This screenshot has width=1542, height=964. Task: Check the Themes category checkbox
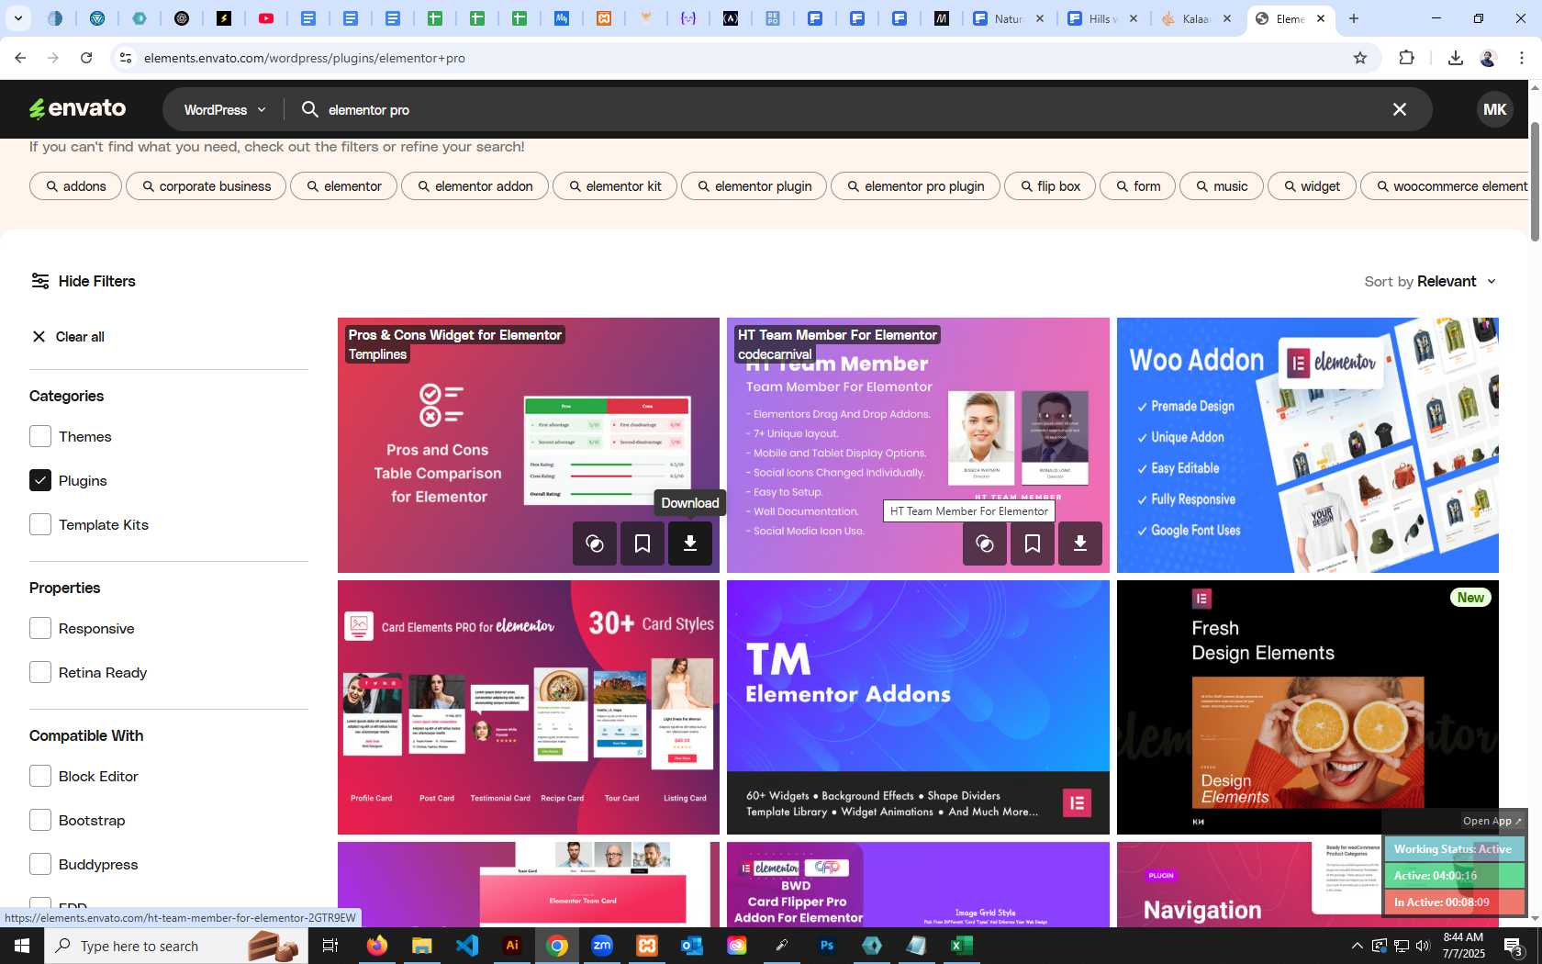(40, 436)
